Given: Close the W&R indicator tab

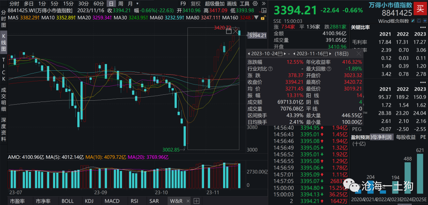Looking at the screenshot, I should tap(188, 201).
